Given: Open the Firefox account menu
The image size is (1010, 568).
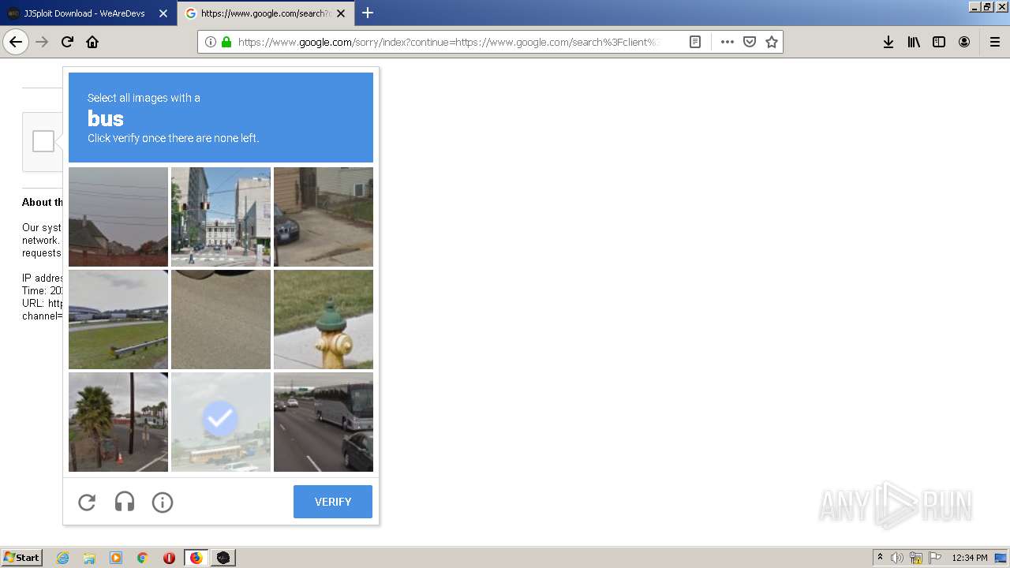Looking at the screenshot, I should coord(964,42).
